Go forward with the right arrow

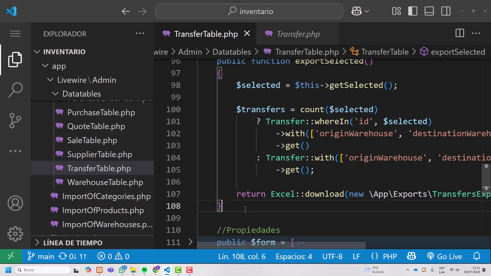(142, 11)
